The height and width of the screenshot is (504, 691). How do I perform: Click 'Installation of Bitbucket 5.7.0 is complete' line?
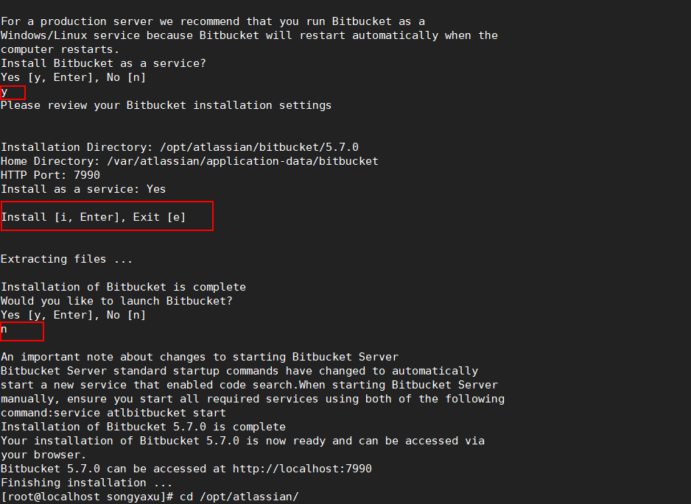pos(143,427)
